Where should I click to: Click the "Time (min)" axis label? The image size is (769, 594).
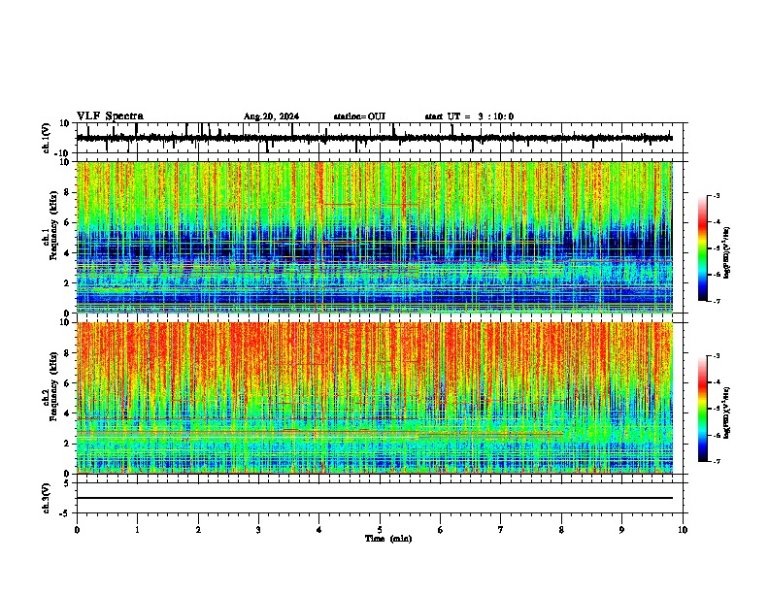388,539
